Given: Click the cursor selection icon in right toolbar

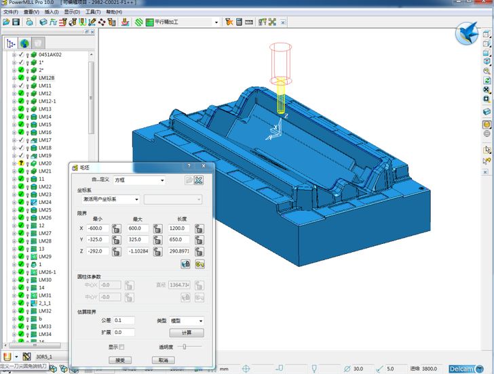Looking at the screenshot, I should (x=487, y=150).
